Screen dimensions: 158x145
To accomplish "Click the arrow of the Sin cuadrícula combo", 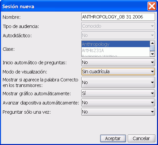I will pyautogui.click(x=152, y=72).
